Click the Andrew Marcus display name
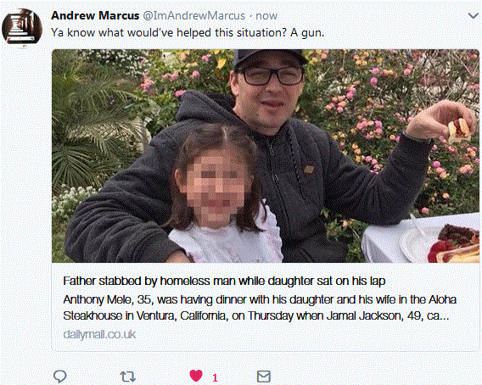The image size is (482, 385). coord(95,15)
